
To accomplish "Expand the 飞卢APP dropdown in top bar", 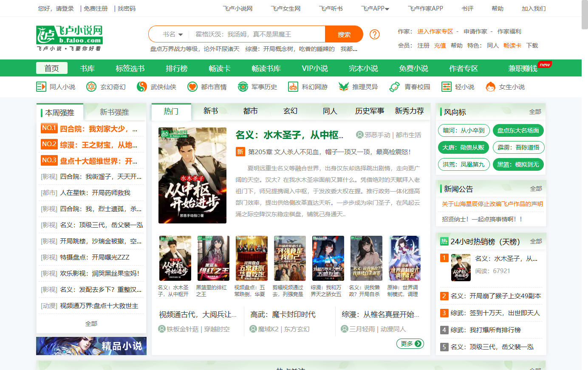I will click(x=375, y=8).
